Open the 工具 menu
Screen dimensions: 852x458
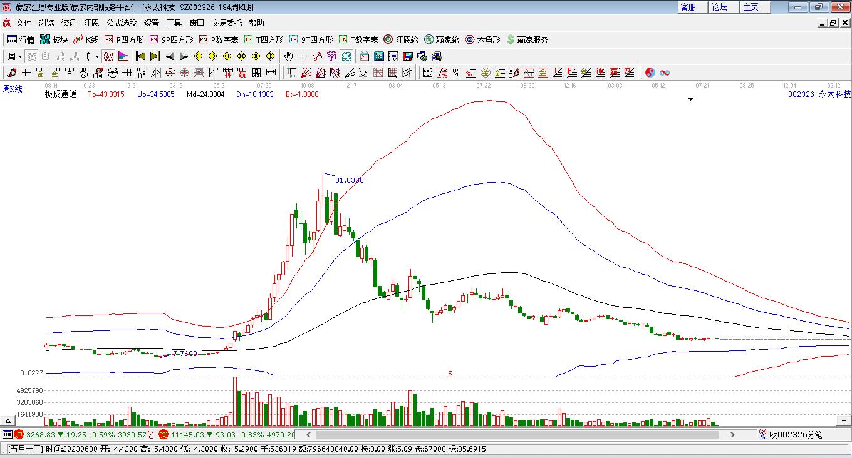pyautogui.click(x=174, y=23)
